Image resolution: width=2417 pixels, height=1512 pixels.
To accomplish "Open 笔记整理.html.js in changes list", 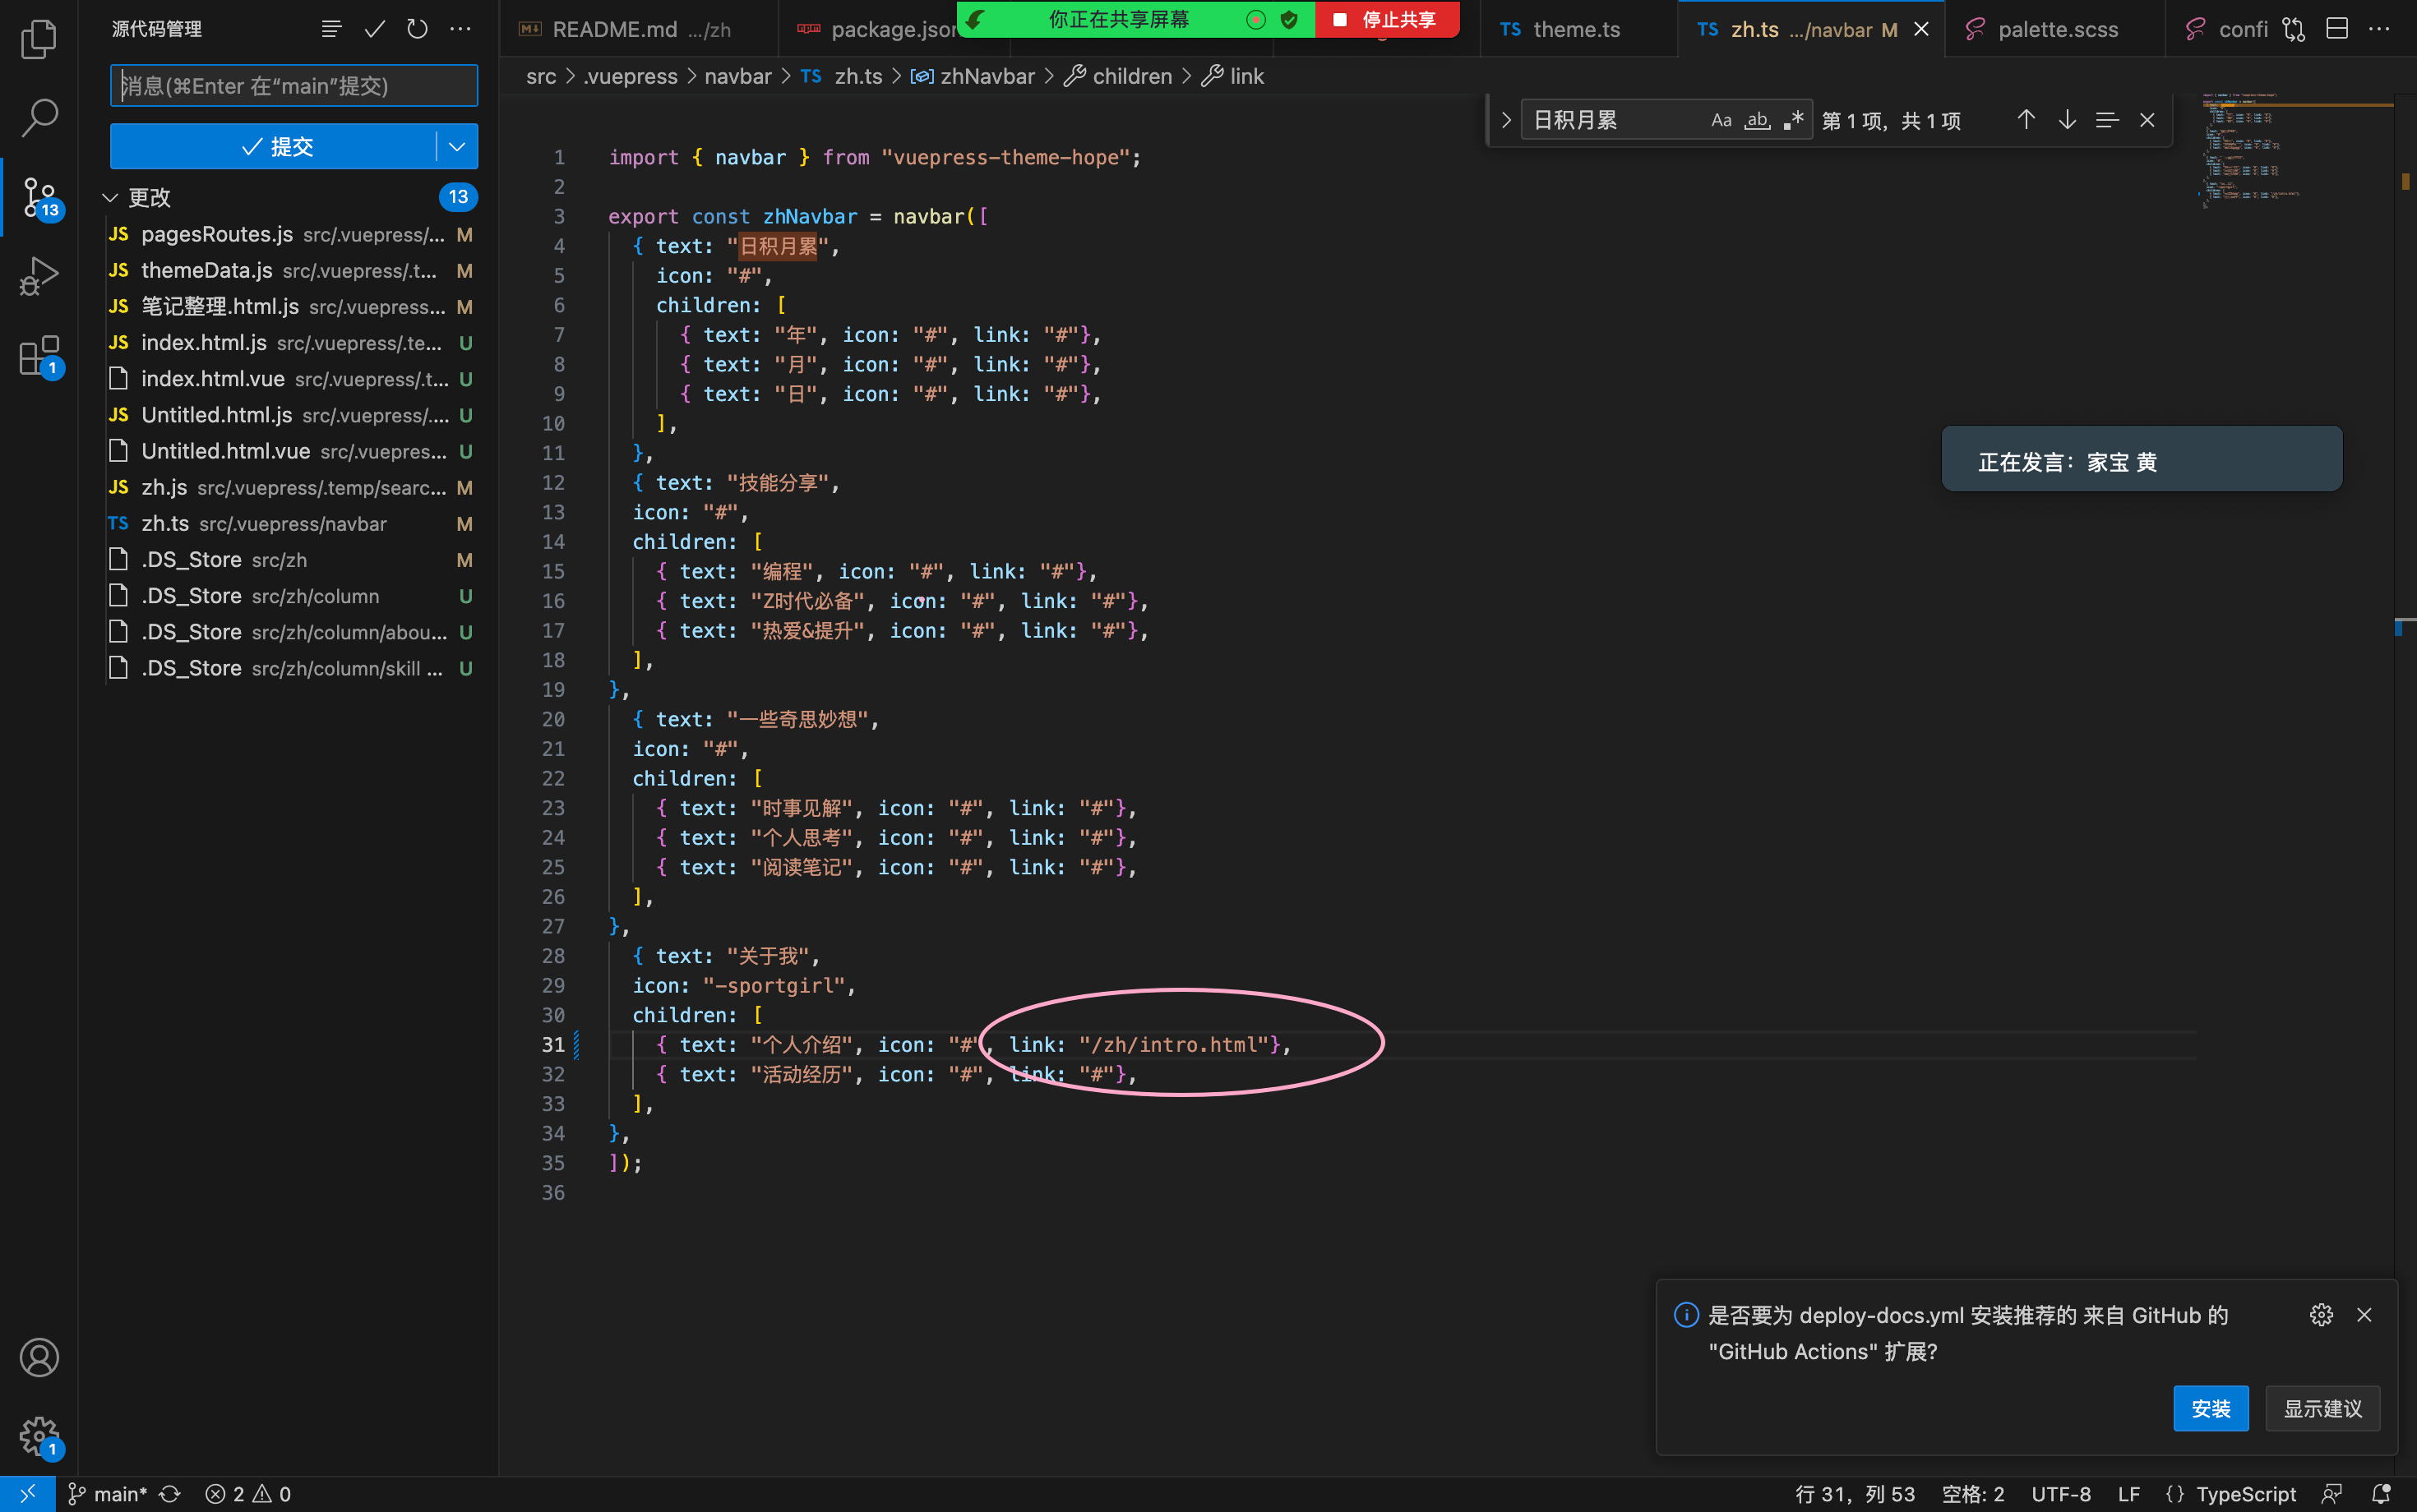I will pos(290,306).
